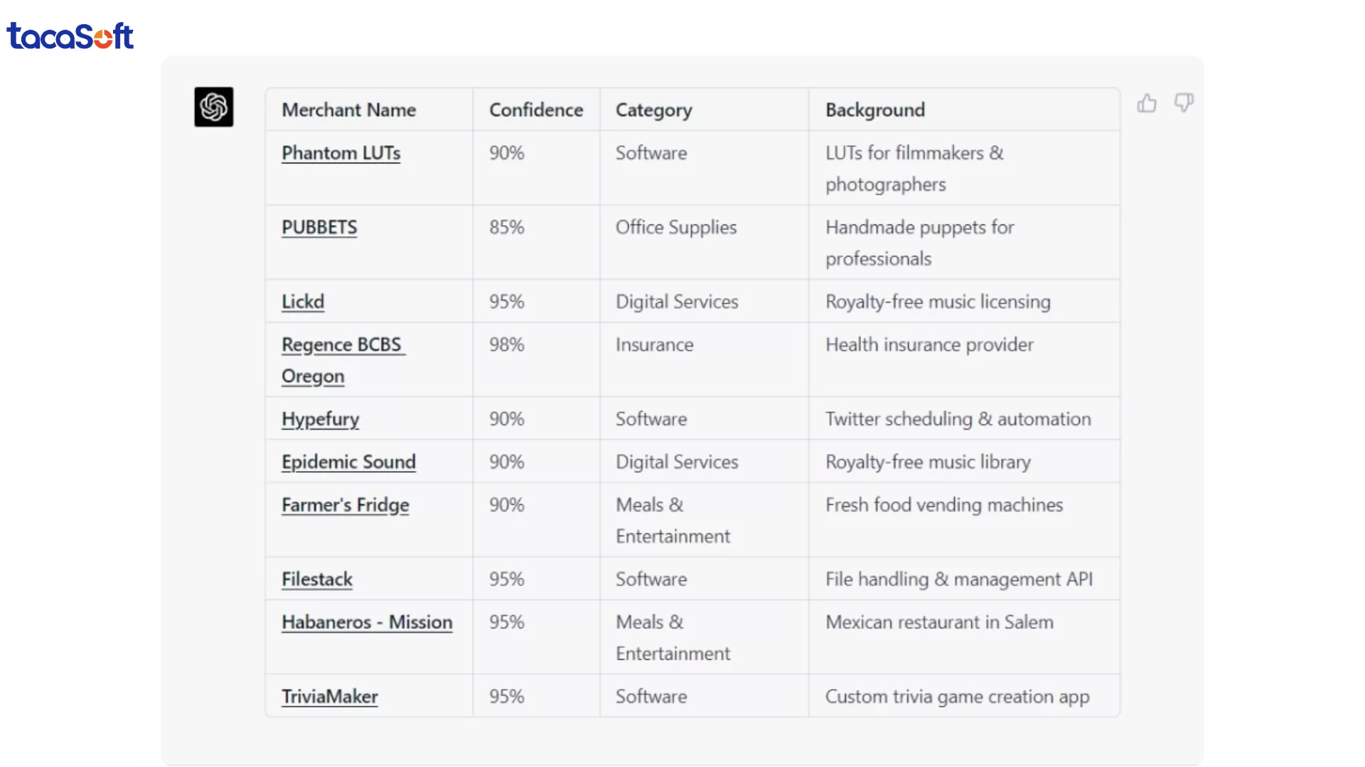
Task: Visit the Hypefury link
Action: tap(320, 419)
